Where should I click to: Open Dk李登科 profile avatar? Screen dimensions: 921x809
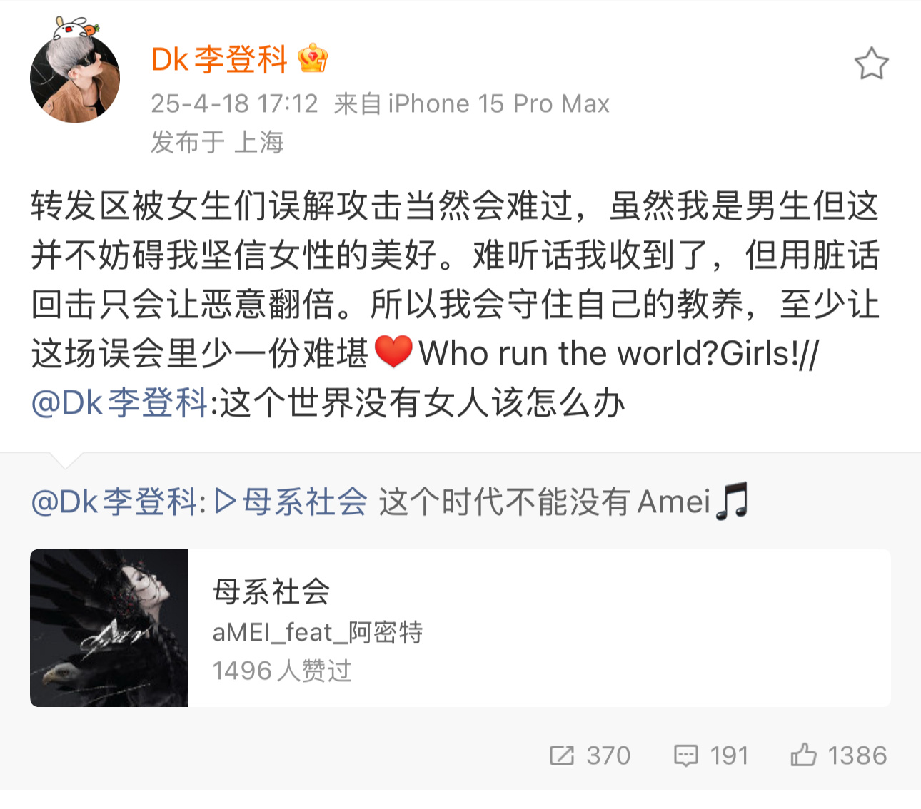click(75, 77)
